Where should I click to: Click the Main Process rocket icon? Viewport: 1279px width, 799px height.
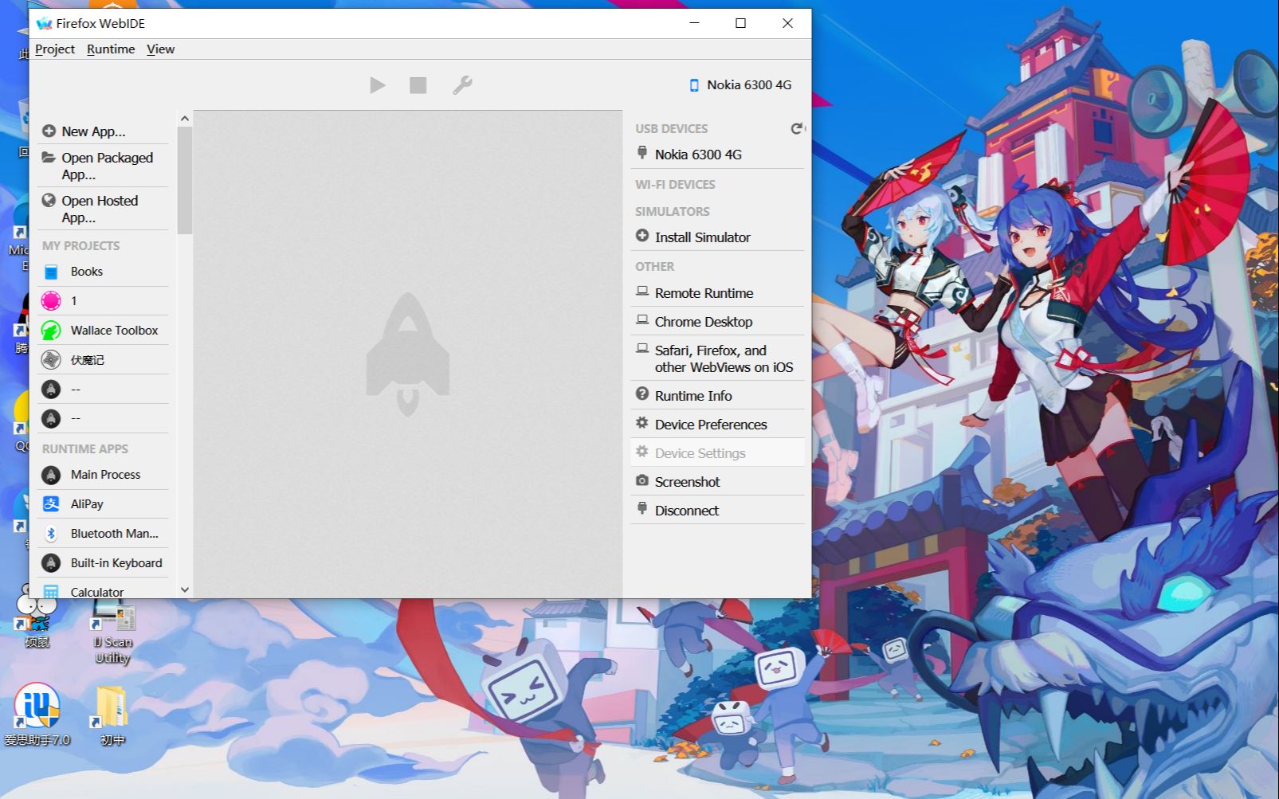pyautogui.click(x=51, y=476)
